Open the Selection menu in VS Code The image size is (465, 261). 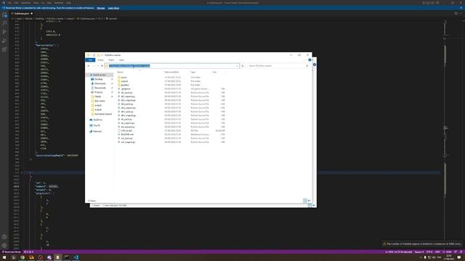point(26,3)
